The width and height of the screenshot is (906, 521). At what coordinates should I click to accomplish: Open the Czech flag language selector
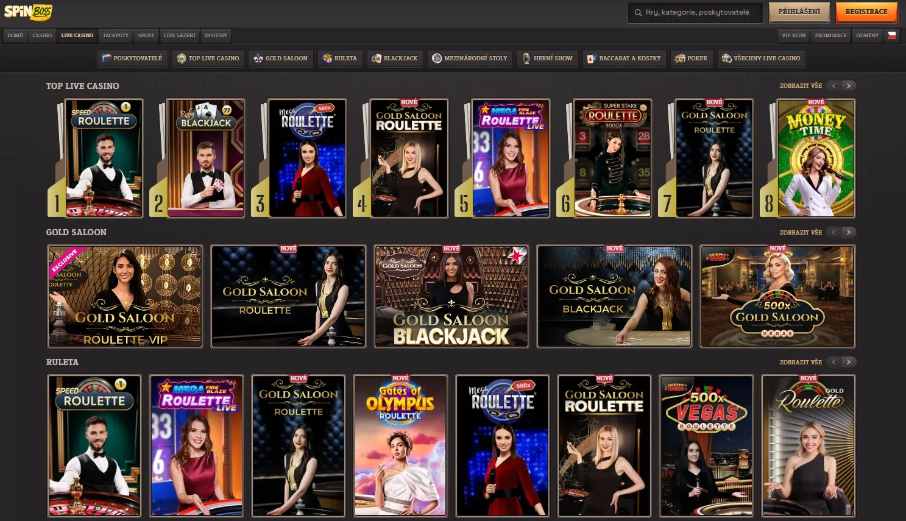point(892,35)
